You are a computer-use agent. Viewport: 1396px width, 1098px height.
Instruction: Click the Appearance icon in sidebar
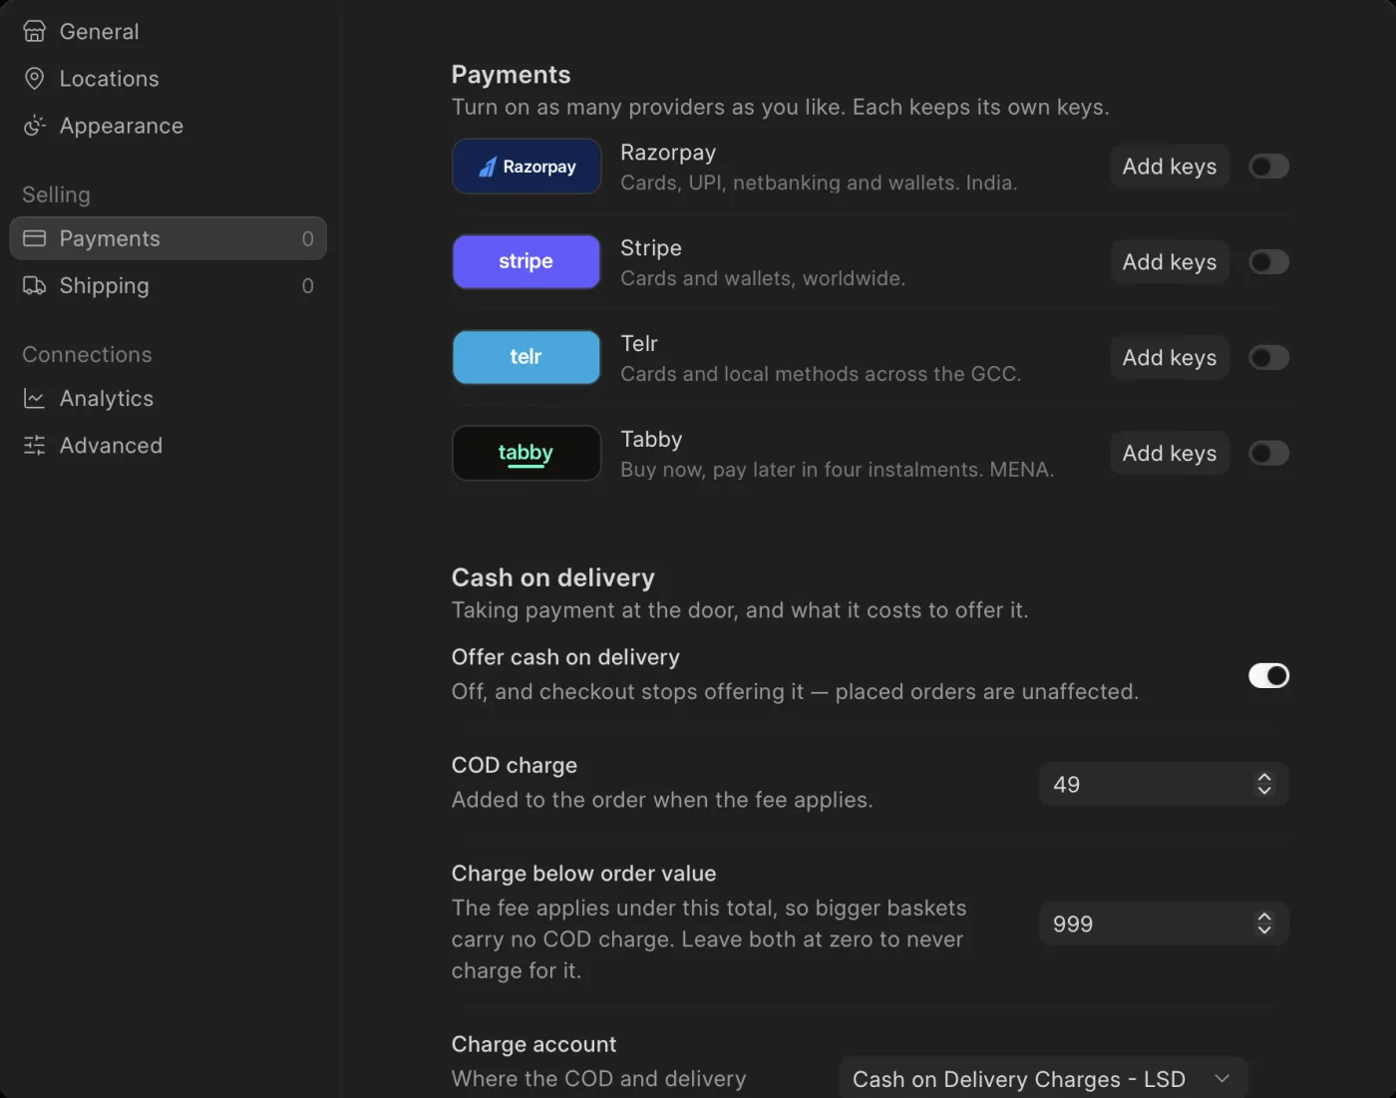34,126
